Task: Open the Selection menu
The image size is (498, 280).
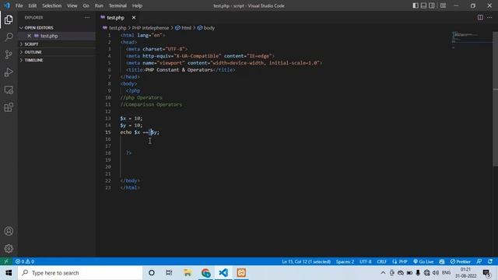Action: click(x=52, y=5)
